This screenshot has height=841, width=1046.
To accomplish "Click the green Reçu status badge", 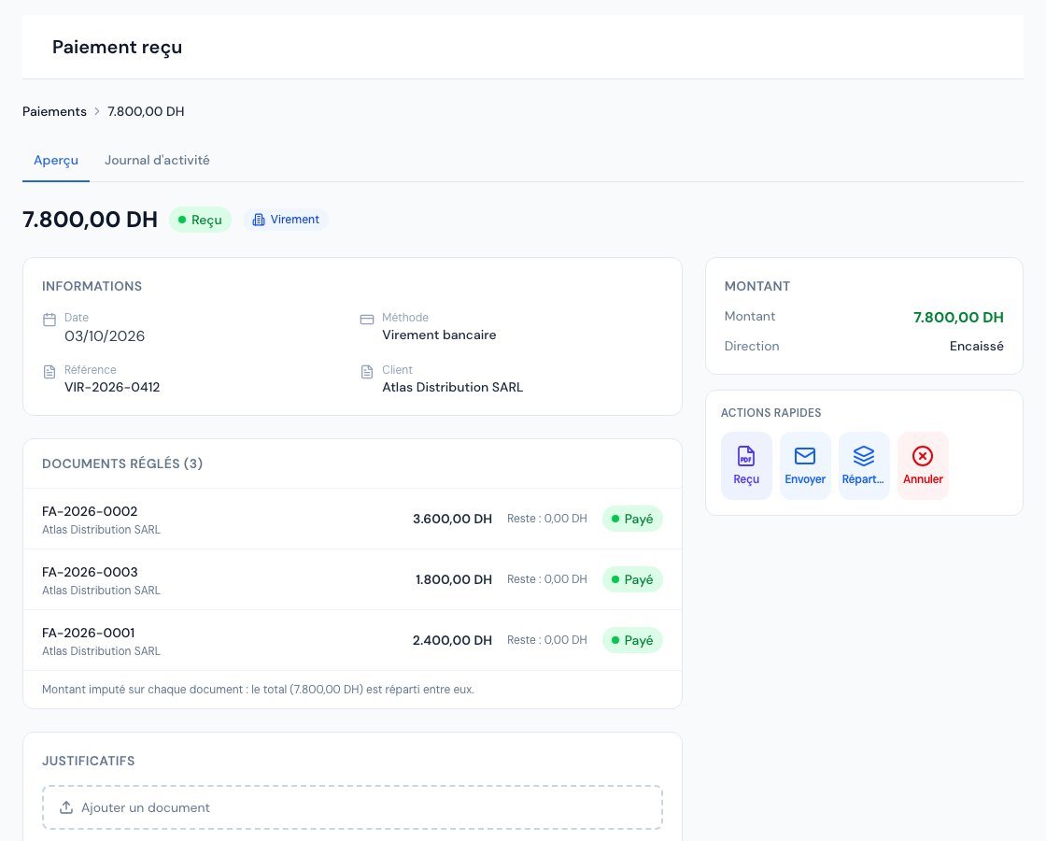I will point(200,220).
